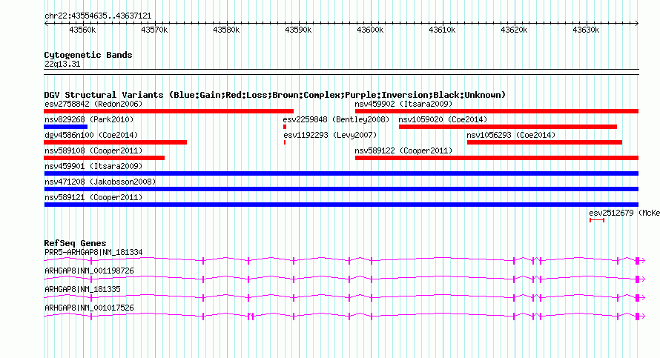Click the 43610k ruler coordinate
660x358 pixels.
point(443,30)
